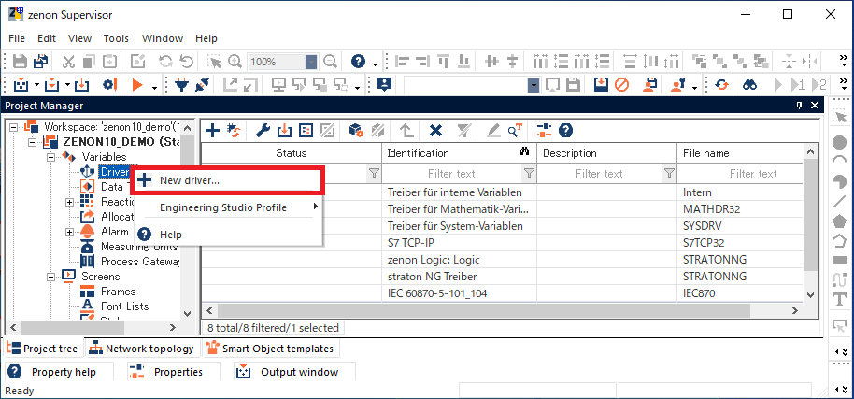The width and height of the screenshot is (854, 399).
Task: Click binoculars icon in main toolbar
Action: click(749, 85)
